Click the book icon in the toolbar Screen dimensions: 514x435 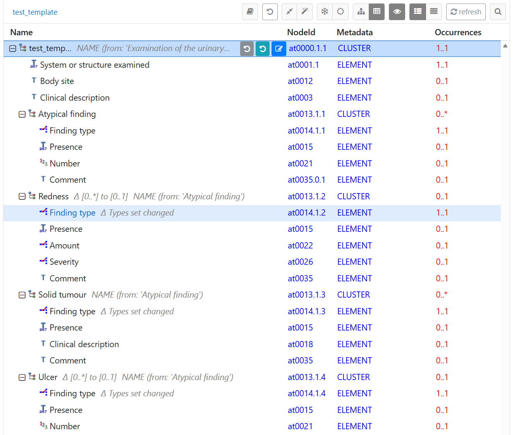point(250,12)
